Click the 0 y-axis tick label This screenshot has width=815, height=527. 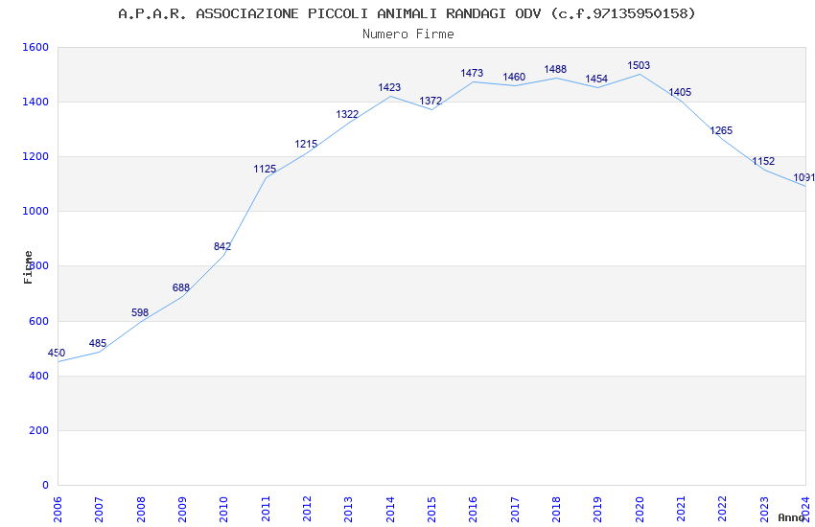coord(46,485)
